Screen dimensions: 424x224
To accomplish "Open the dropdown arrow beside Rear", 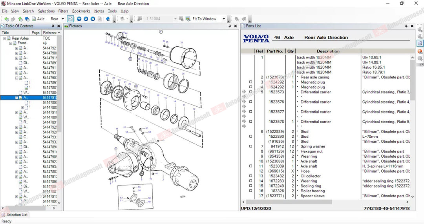I will click(x=63, y=19).
